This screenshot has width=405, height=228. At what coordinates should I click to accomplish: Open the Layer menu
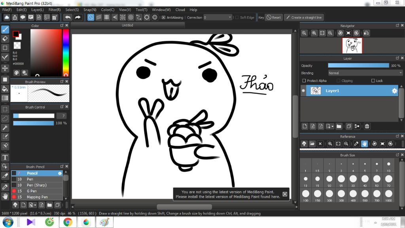pyautogui.click(x=38, y=9)
